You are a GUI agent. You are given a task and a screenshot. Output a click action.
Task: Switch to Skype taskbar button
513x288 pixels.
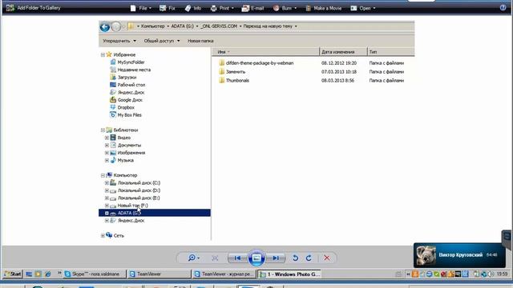(x=95, y=274)
